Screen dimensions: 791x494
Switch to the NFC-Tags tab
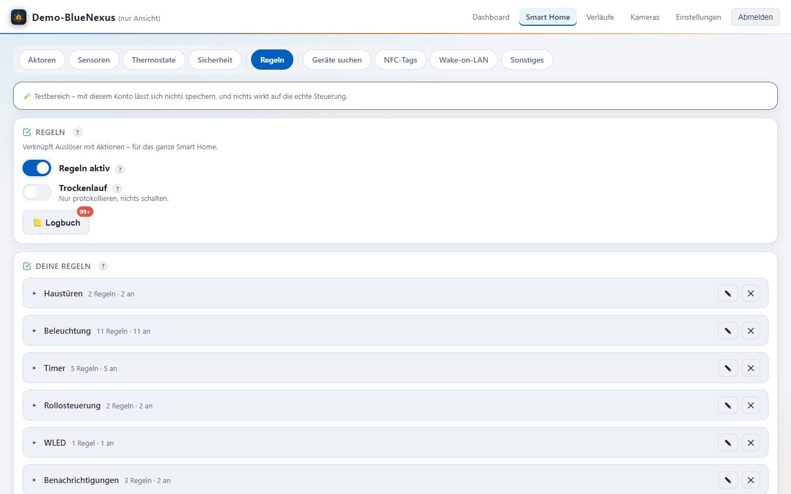(400, 60)
